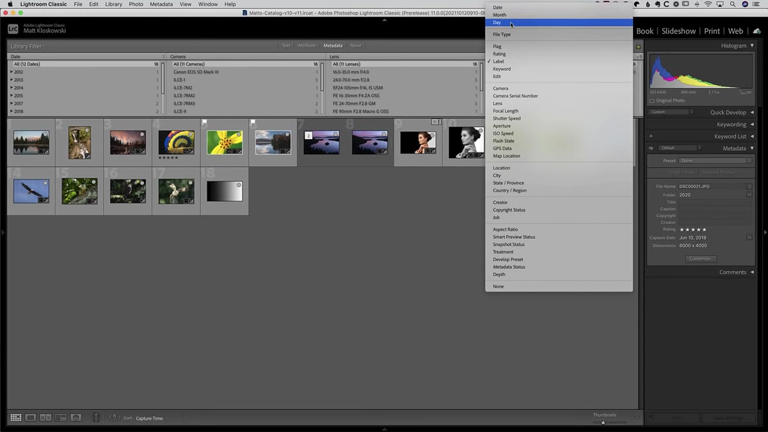Image resolution: width=768 pixels, height=432 pixels.
Task: Open the Custom saved preset dropdown
Action: [672, 112]
